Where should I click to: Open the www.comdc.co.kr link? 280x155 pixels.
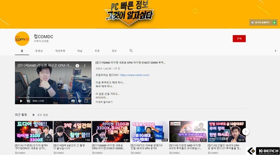[135, 75]
